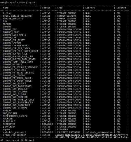
Task: Click INNODB_BUFFER_PAGE plugin name
Action: point(15,54)
